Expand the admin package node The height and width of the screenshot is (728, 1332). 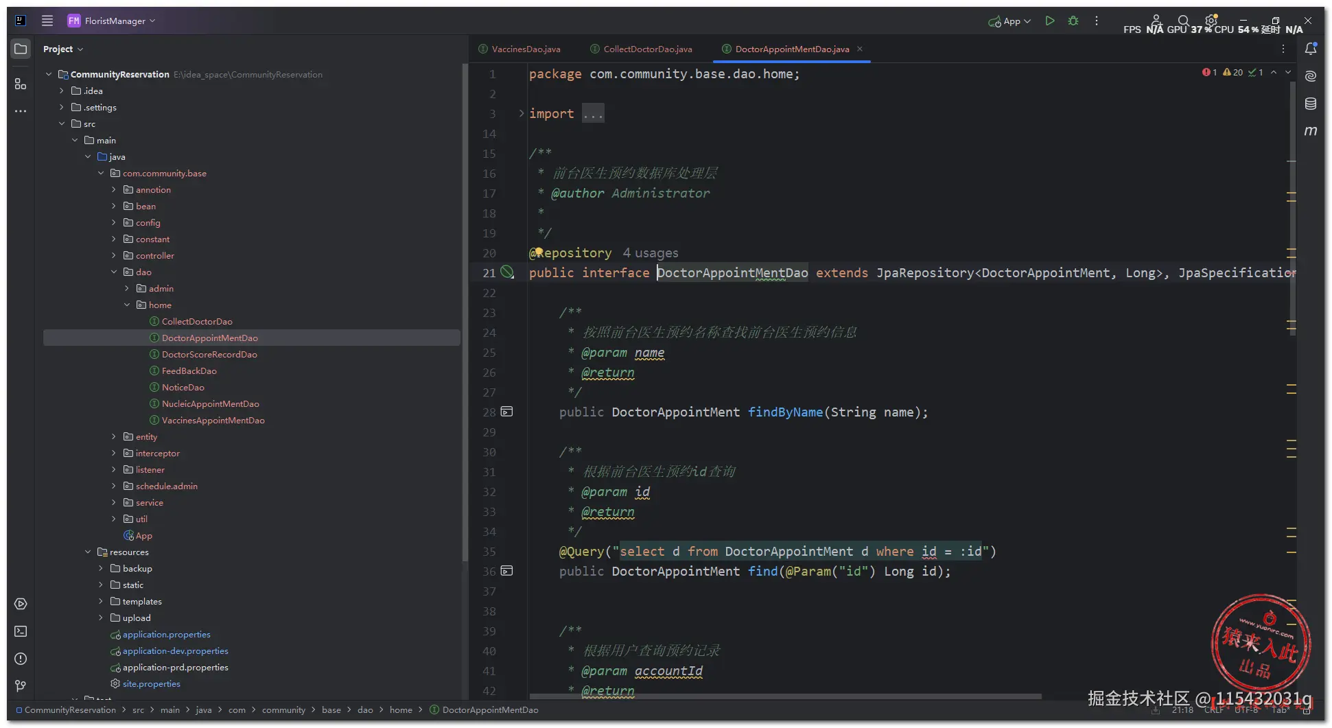pos(127,288)
